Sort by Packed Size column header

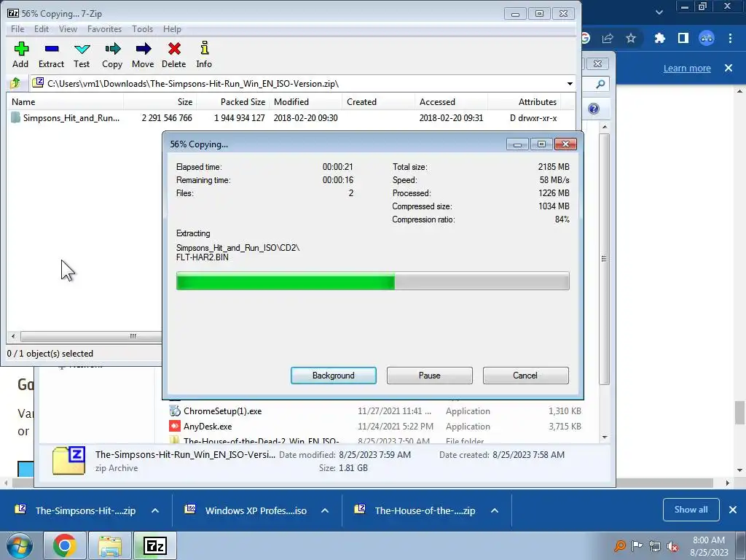[232, 102]
